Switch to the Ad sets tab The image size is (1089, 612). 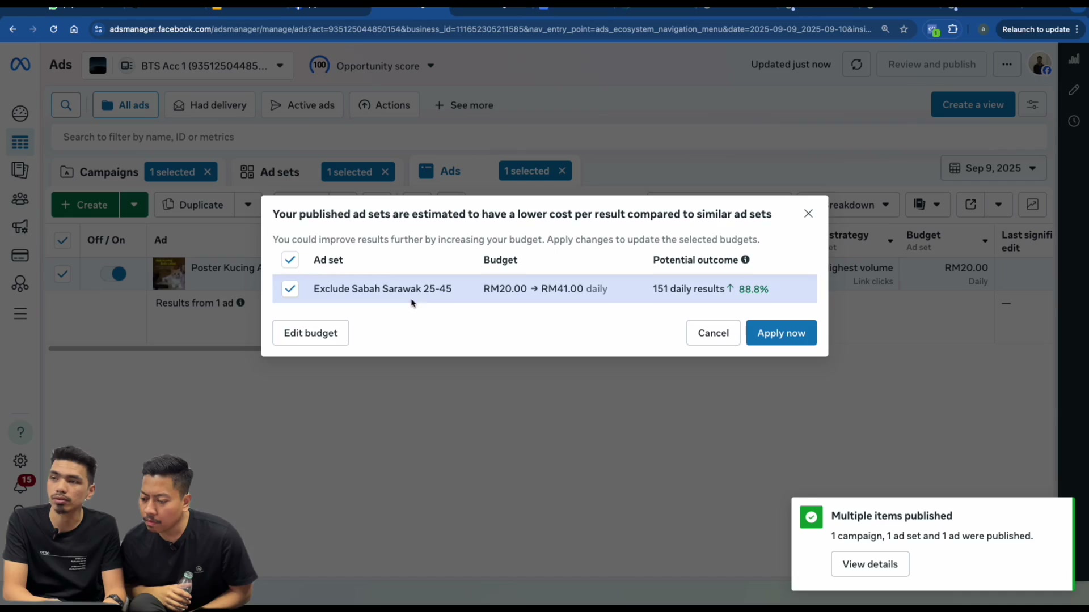click(270, 172)
